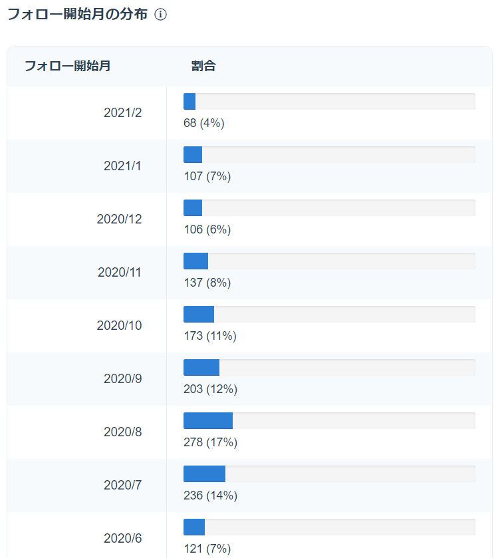The image size is (496, 558).
Task: Click the 2020/7 progress bar
Action: 329,474
